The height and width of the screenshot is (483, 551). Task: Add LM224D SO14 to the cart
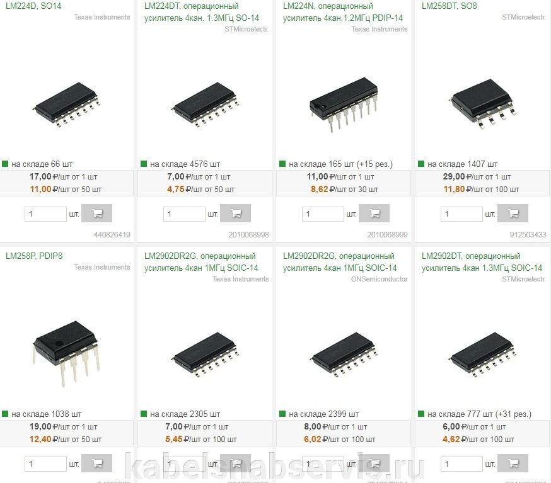(96, 213)
